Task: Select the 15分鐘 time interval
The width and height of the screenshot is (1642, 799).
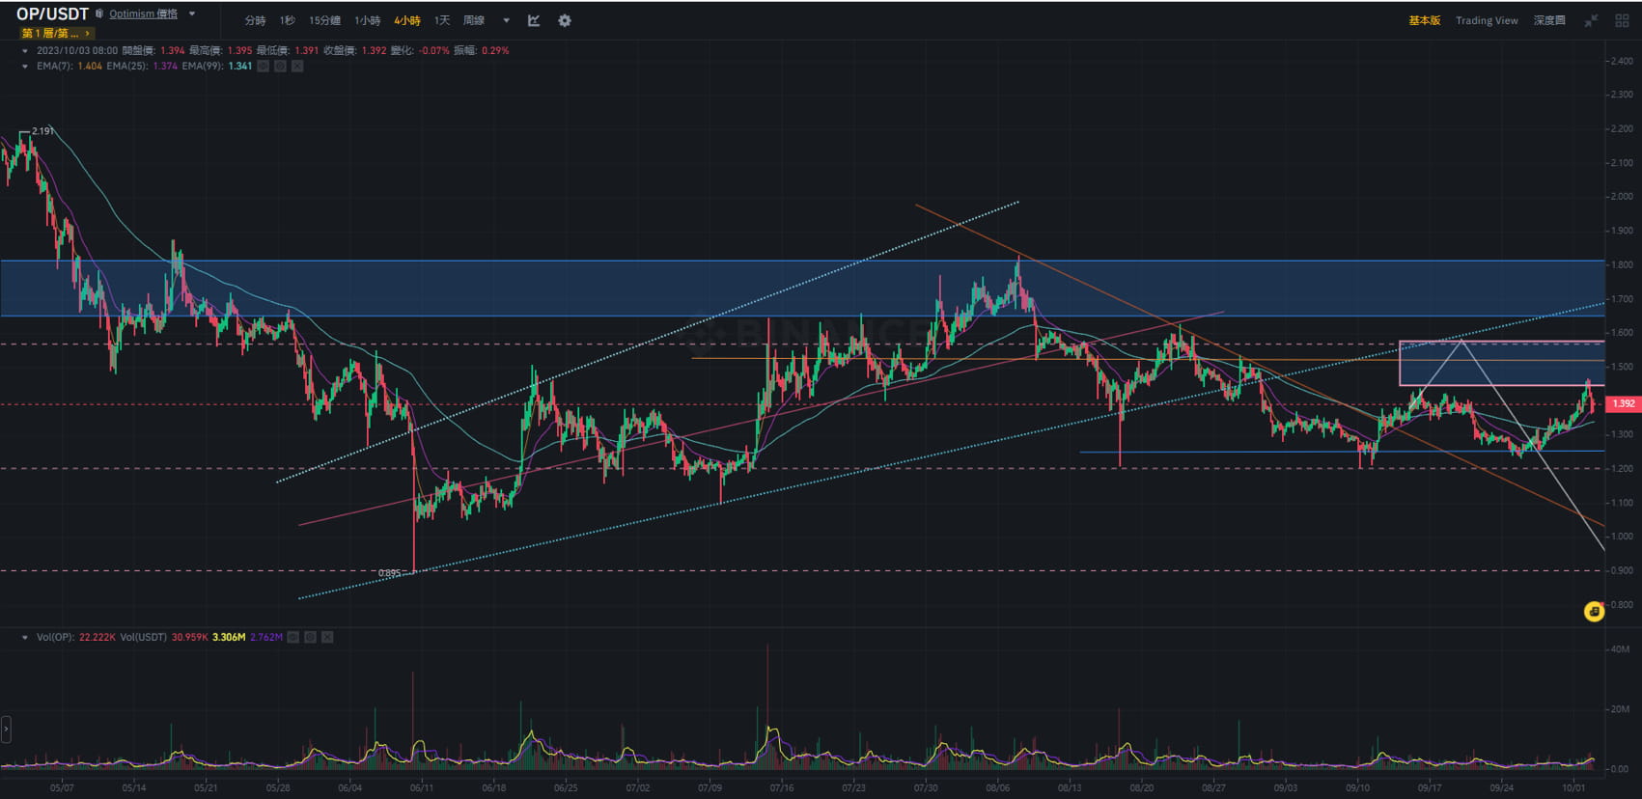Action: tap(324, 20)
